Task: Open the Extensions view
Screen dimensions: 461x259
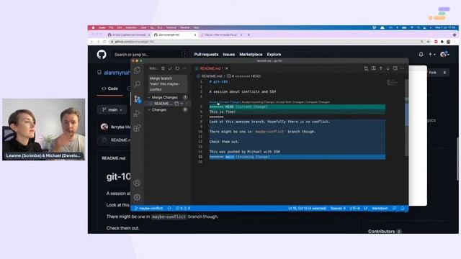Action: point(137,128)
